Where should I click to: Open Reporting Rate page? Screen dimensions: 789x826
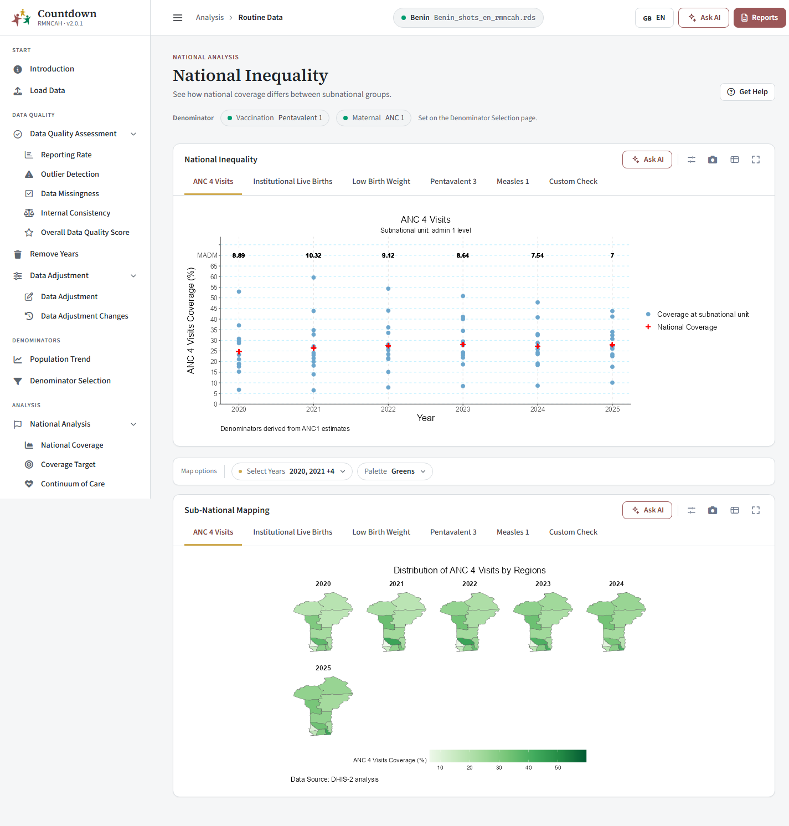(x=66, y=155)
